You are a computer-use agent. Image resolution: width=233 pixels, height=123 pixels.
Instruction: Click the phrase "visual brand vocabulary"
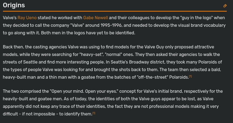tap(198, 25)
